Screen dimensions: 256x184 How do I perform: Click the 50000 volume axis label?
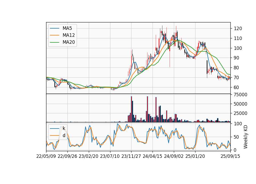pyautogui.click(x=240, y=104)
